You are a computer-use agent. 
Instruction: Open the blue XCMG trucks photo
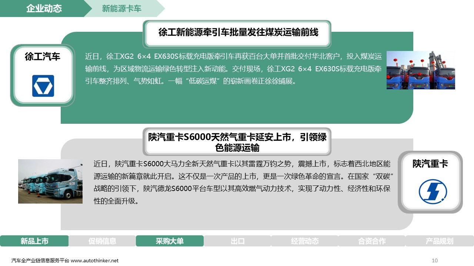(421, 70)
